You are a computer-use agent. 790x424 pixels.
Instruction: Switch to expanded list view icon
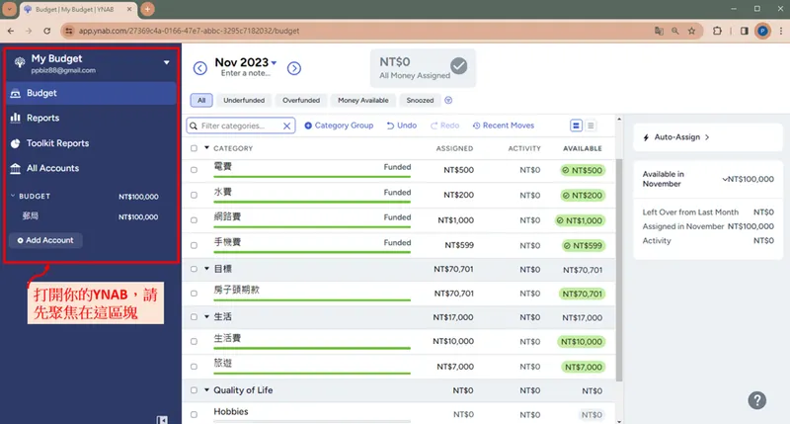coord(576,126)
